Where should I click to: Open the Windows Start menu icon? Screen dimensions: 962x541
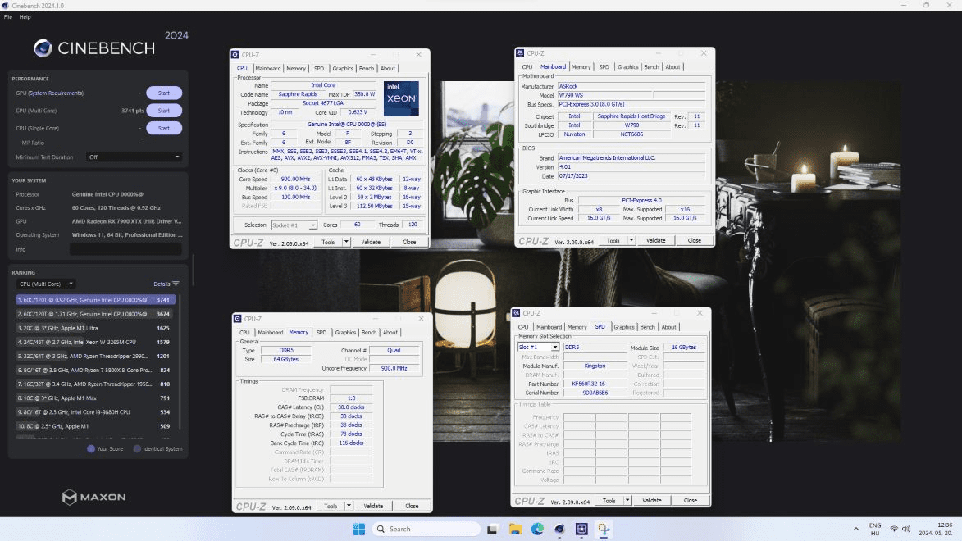359,529
